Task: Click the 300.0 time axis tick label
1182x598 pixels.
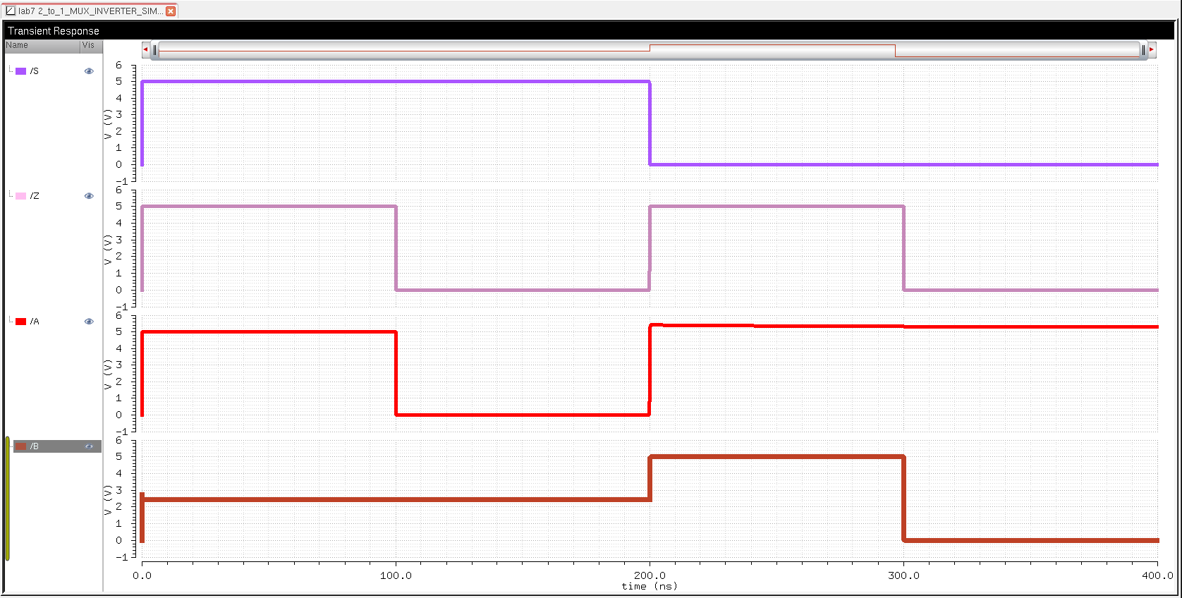Action: tap(903, 575)
